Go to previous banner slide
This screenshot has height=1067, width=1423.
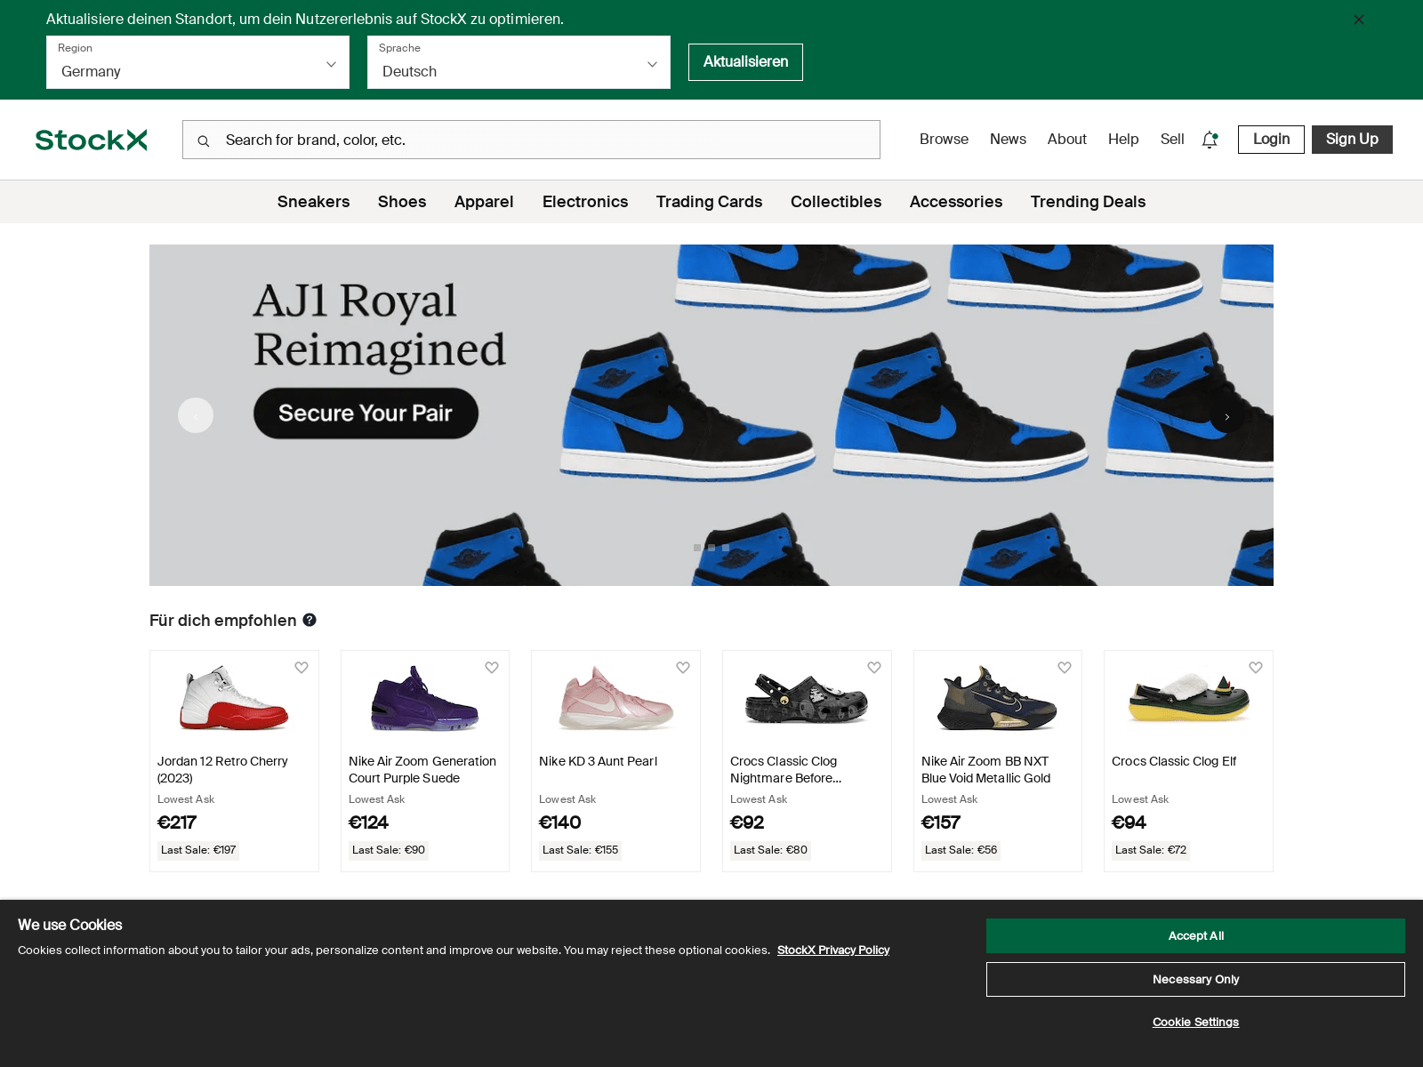pyautogui.click(x=196, y=415)
